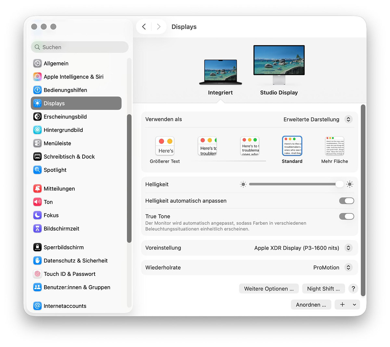Toggle the True Tone switch
The width and height of the screenshot is (390, 347).
346,216
